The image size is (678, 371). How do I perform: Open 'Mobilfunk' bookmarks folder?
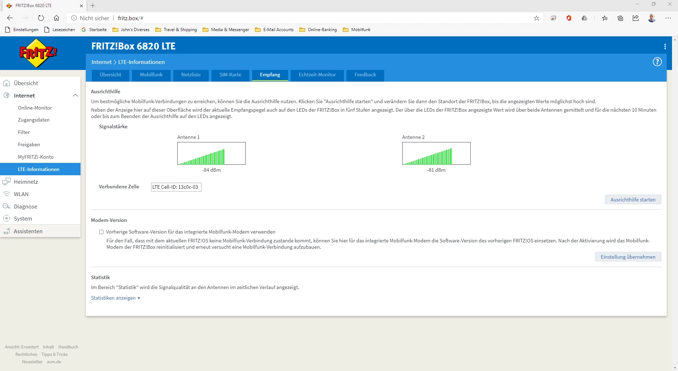click(357, 30)
